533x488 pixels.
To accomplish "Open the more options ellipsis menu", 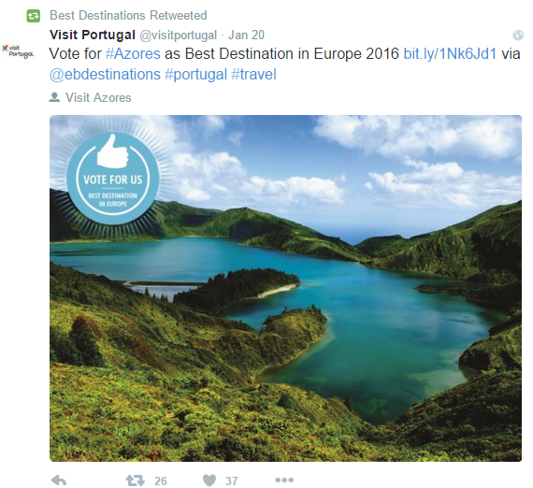I will click(284, 481).
